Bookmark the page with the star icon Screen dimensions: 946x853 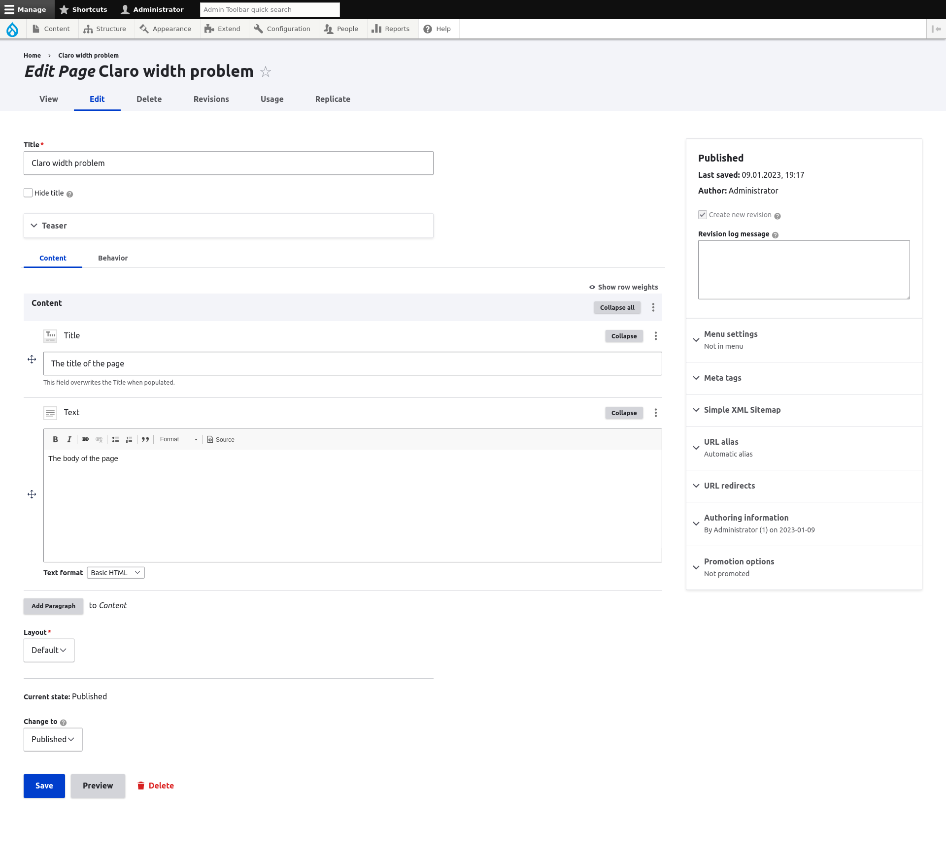point(265,71)
